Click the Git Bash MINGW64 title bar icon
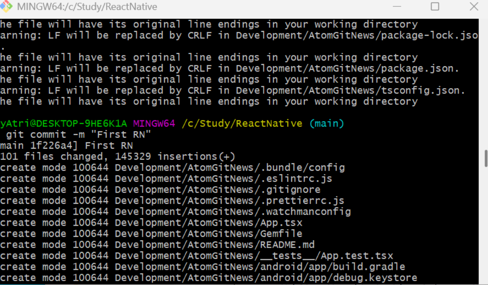 coord(6,6)
